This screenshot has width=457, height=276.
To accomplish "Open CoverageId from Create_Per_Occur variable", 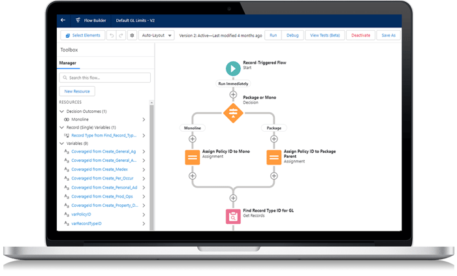I will pos(102,178).
